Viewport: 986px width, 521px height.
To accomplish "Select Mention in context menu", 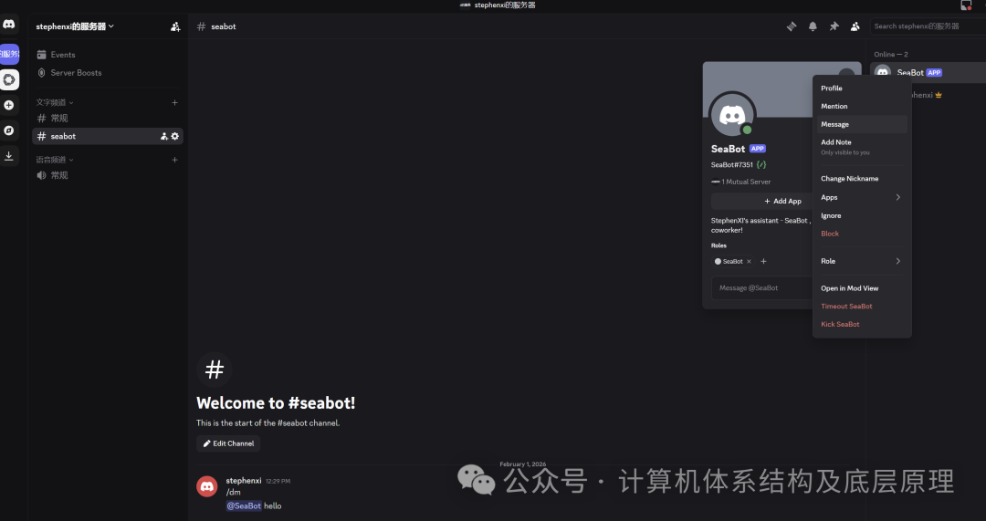I will point(862,106).
